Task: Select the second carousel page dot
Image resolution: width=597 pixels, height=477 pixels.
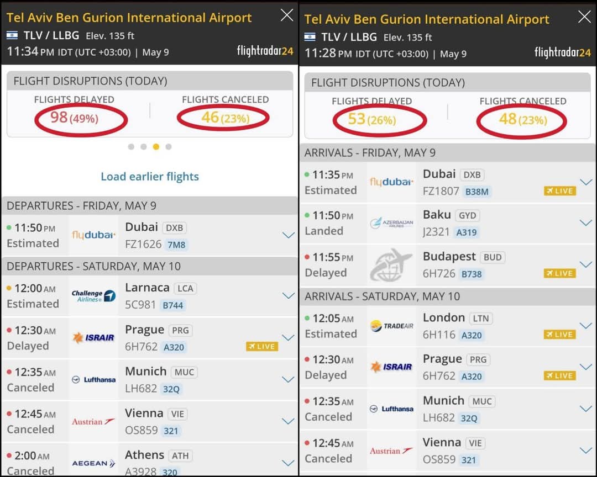Action: (x=144, y=147)
